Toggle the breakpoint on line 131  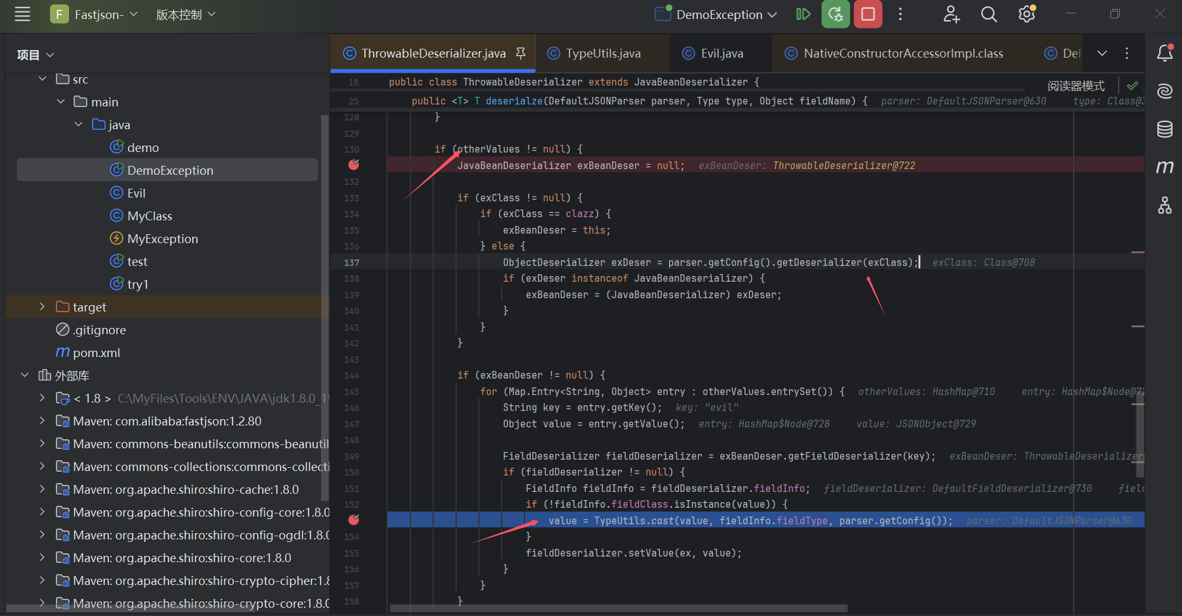tap(353, 165)
